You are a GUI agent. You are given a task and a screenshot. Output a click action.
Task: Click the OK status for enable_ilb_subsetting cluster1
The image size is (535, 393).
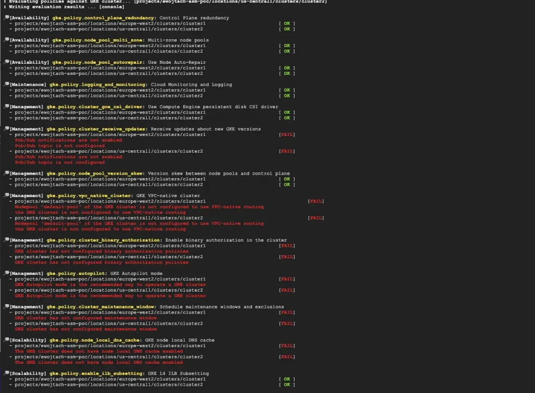[x=287, y=379]
